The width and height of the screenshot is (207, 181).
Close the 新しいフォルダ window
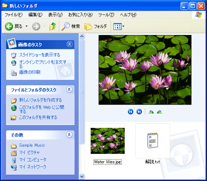click(x=201, y=6)
